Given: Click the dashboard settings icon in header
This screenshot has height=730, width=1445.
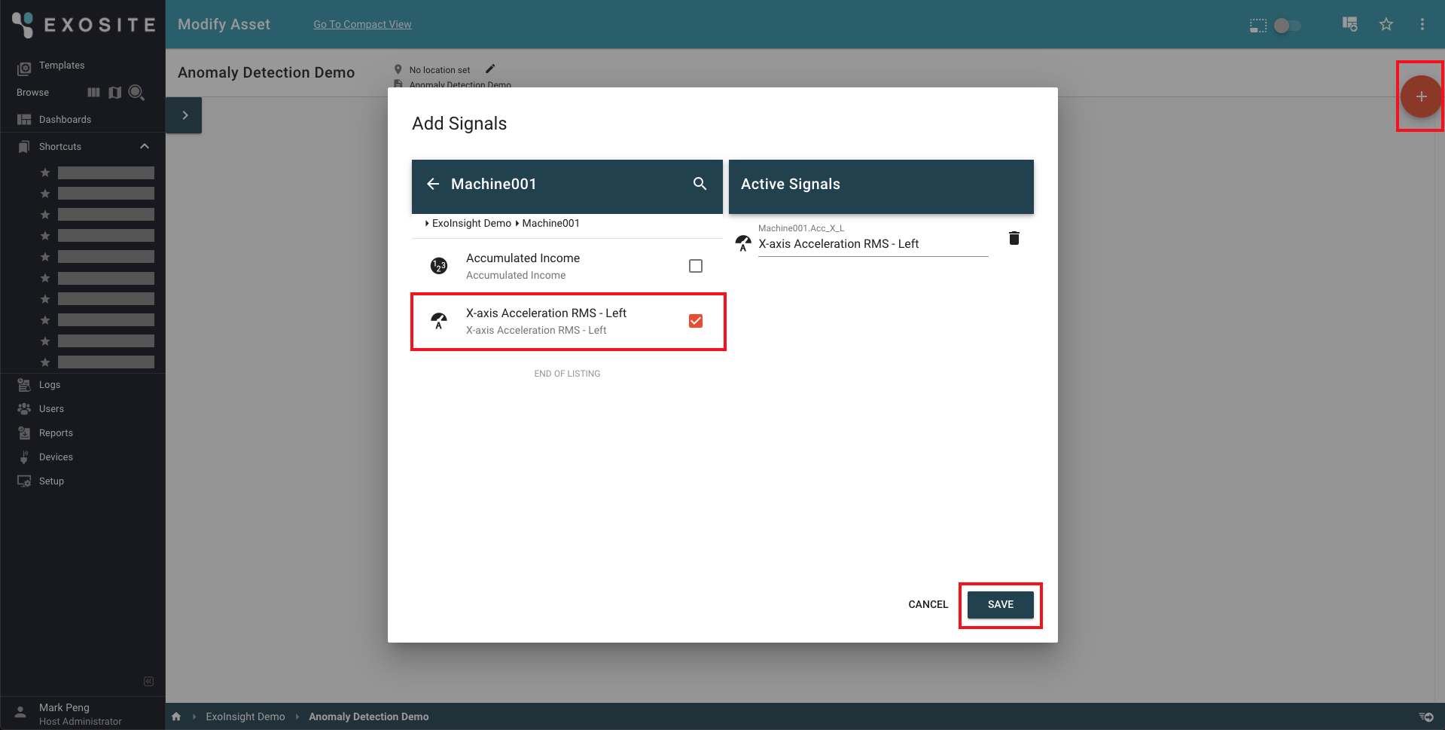Looking at the screenshot, I should [x=1350, y=24].
